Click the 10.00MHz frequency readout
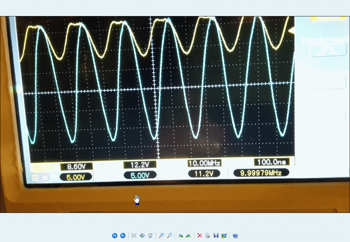 click(x=204, y=163)
